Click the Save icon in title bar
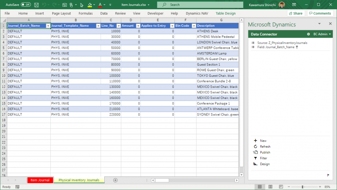 pyautogui.click(x=36, y=5)
